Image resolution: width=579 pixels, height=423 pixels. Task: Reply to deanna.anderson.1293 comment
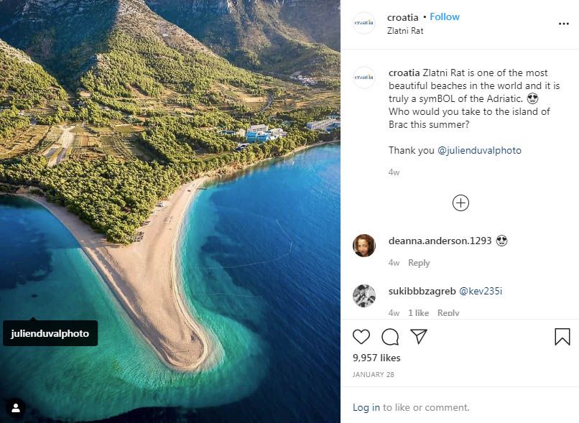(x=419, y=263)
